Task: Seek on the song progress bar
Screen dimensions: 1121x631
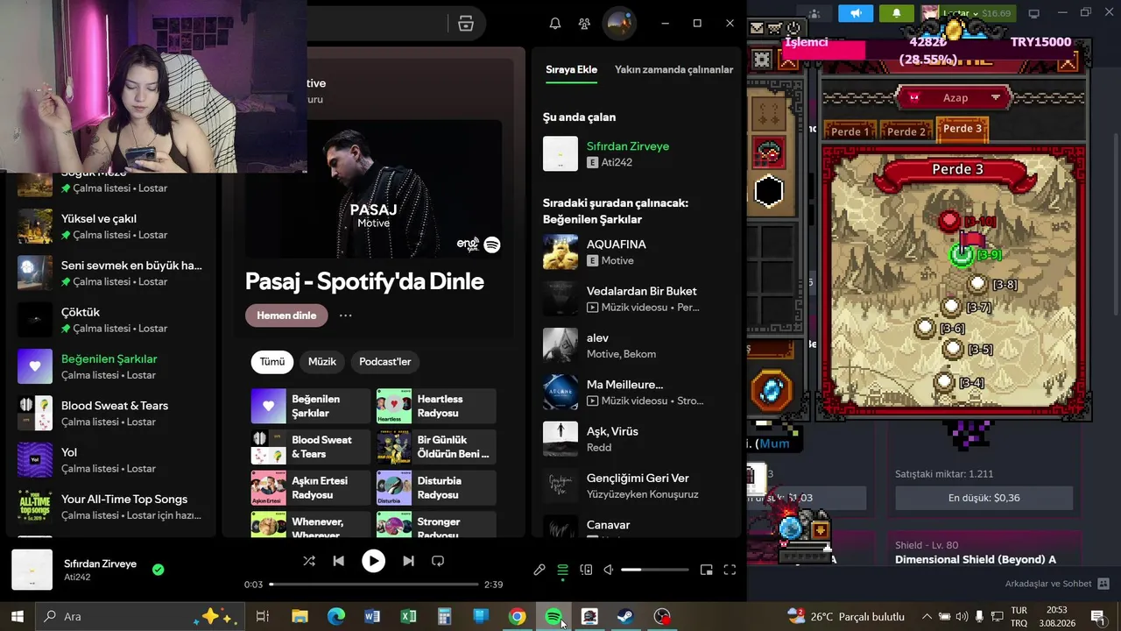Action: pos(374,585)
